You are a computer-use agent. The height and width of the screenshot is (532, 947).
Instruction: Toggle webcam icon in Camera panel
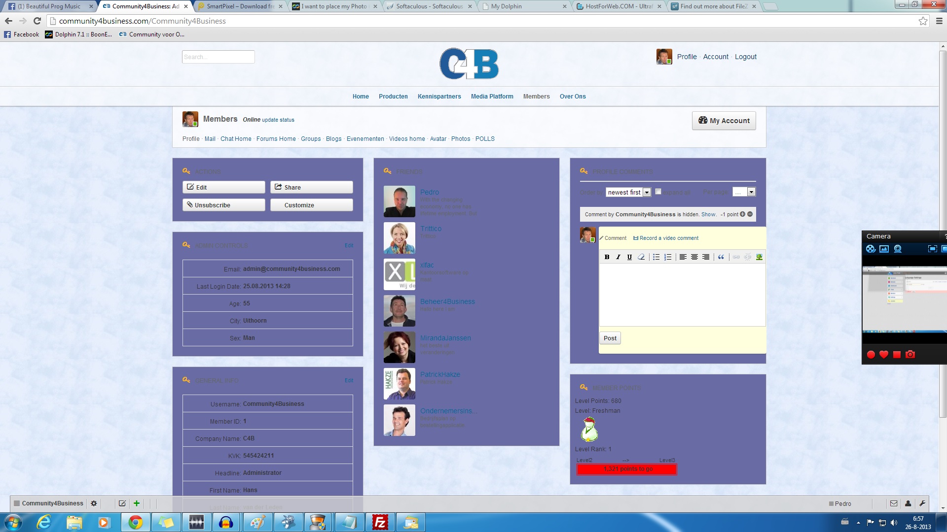coord(898,249)
